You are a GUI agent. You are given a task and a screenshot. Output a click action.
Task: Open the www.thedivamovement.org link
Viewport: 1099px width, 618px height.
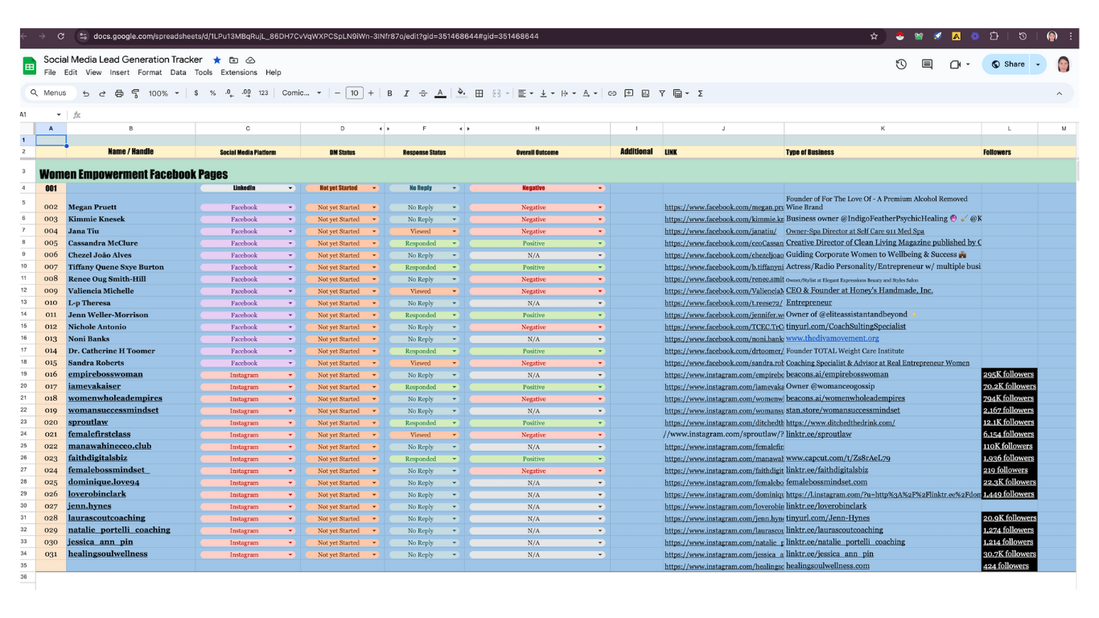tap(832, 339)
